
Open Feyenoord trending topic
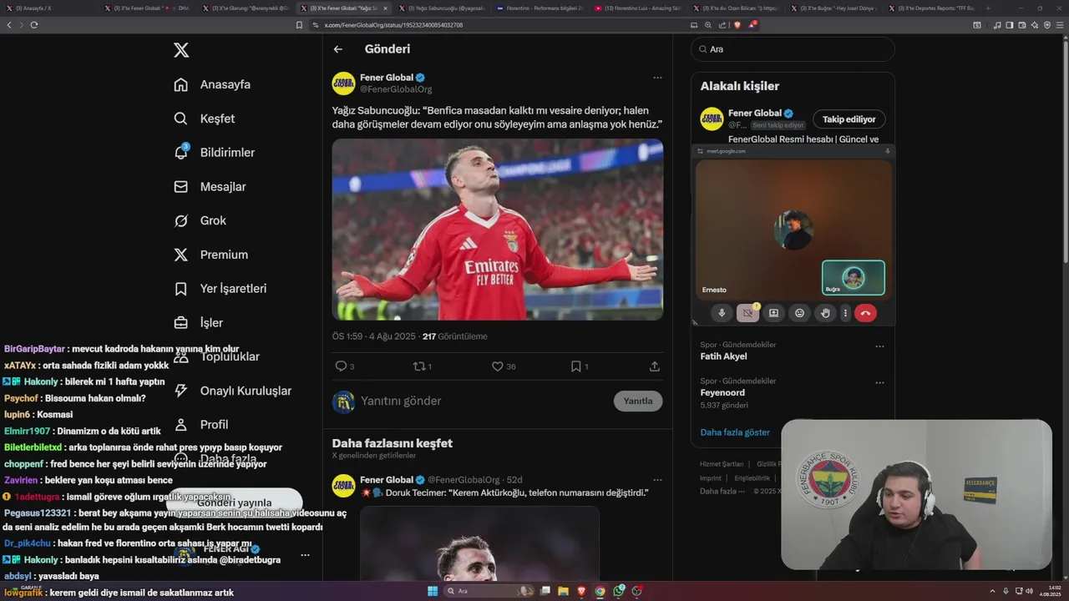(722, 392)
